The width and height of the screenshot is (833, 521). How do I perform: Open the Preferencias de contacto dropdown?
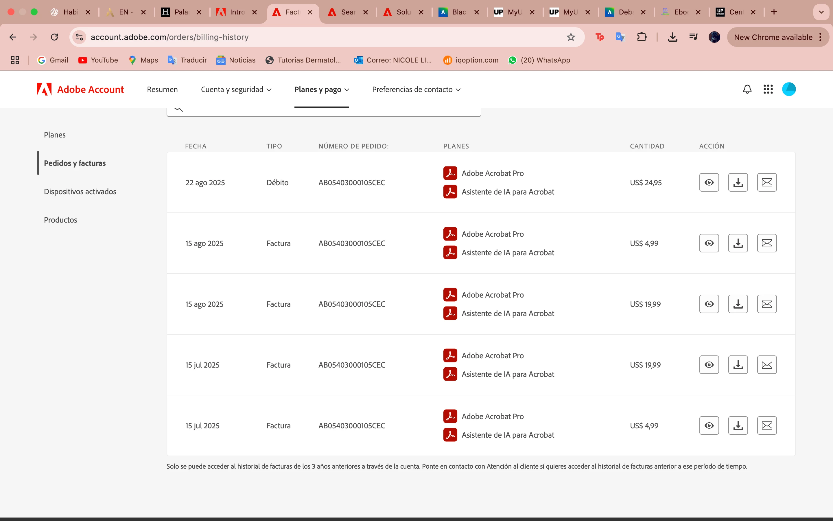click(x=416, y=90)
